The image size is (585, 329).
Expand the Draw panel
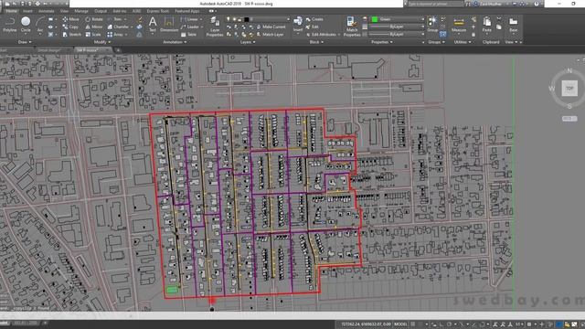[x=25, y=42]
